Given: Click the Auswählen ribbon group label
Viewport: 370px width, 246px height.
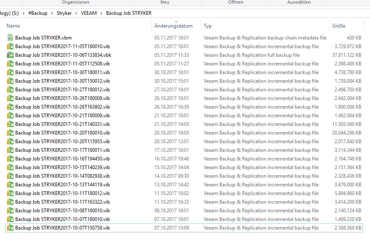Looking at the screenshot, I should point(299,2).
